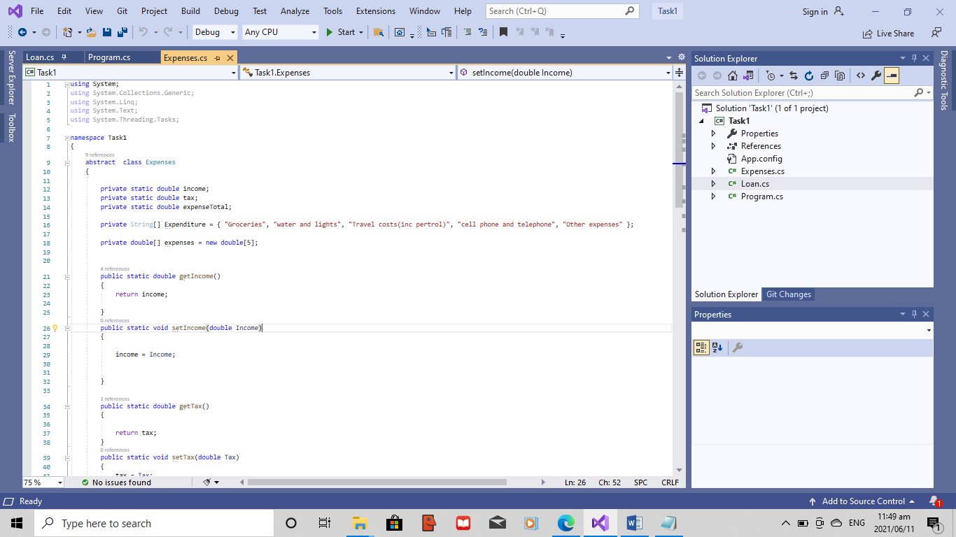Click the Find in Files toolbar icon
This screenshot has height=537, width=956.
tap(378, 32)
